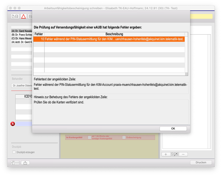Select (B) Dr. Franz Schlec… in list
This screenshot has width=222, height=176.
tap(21, 35)
